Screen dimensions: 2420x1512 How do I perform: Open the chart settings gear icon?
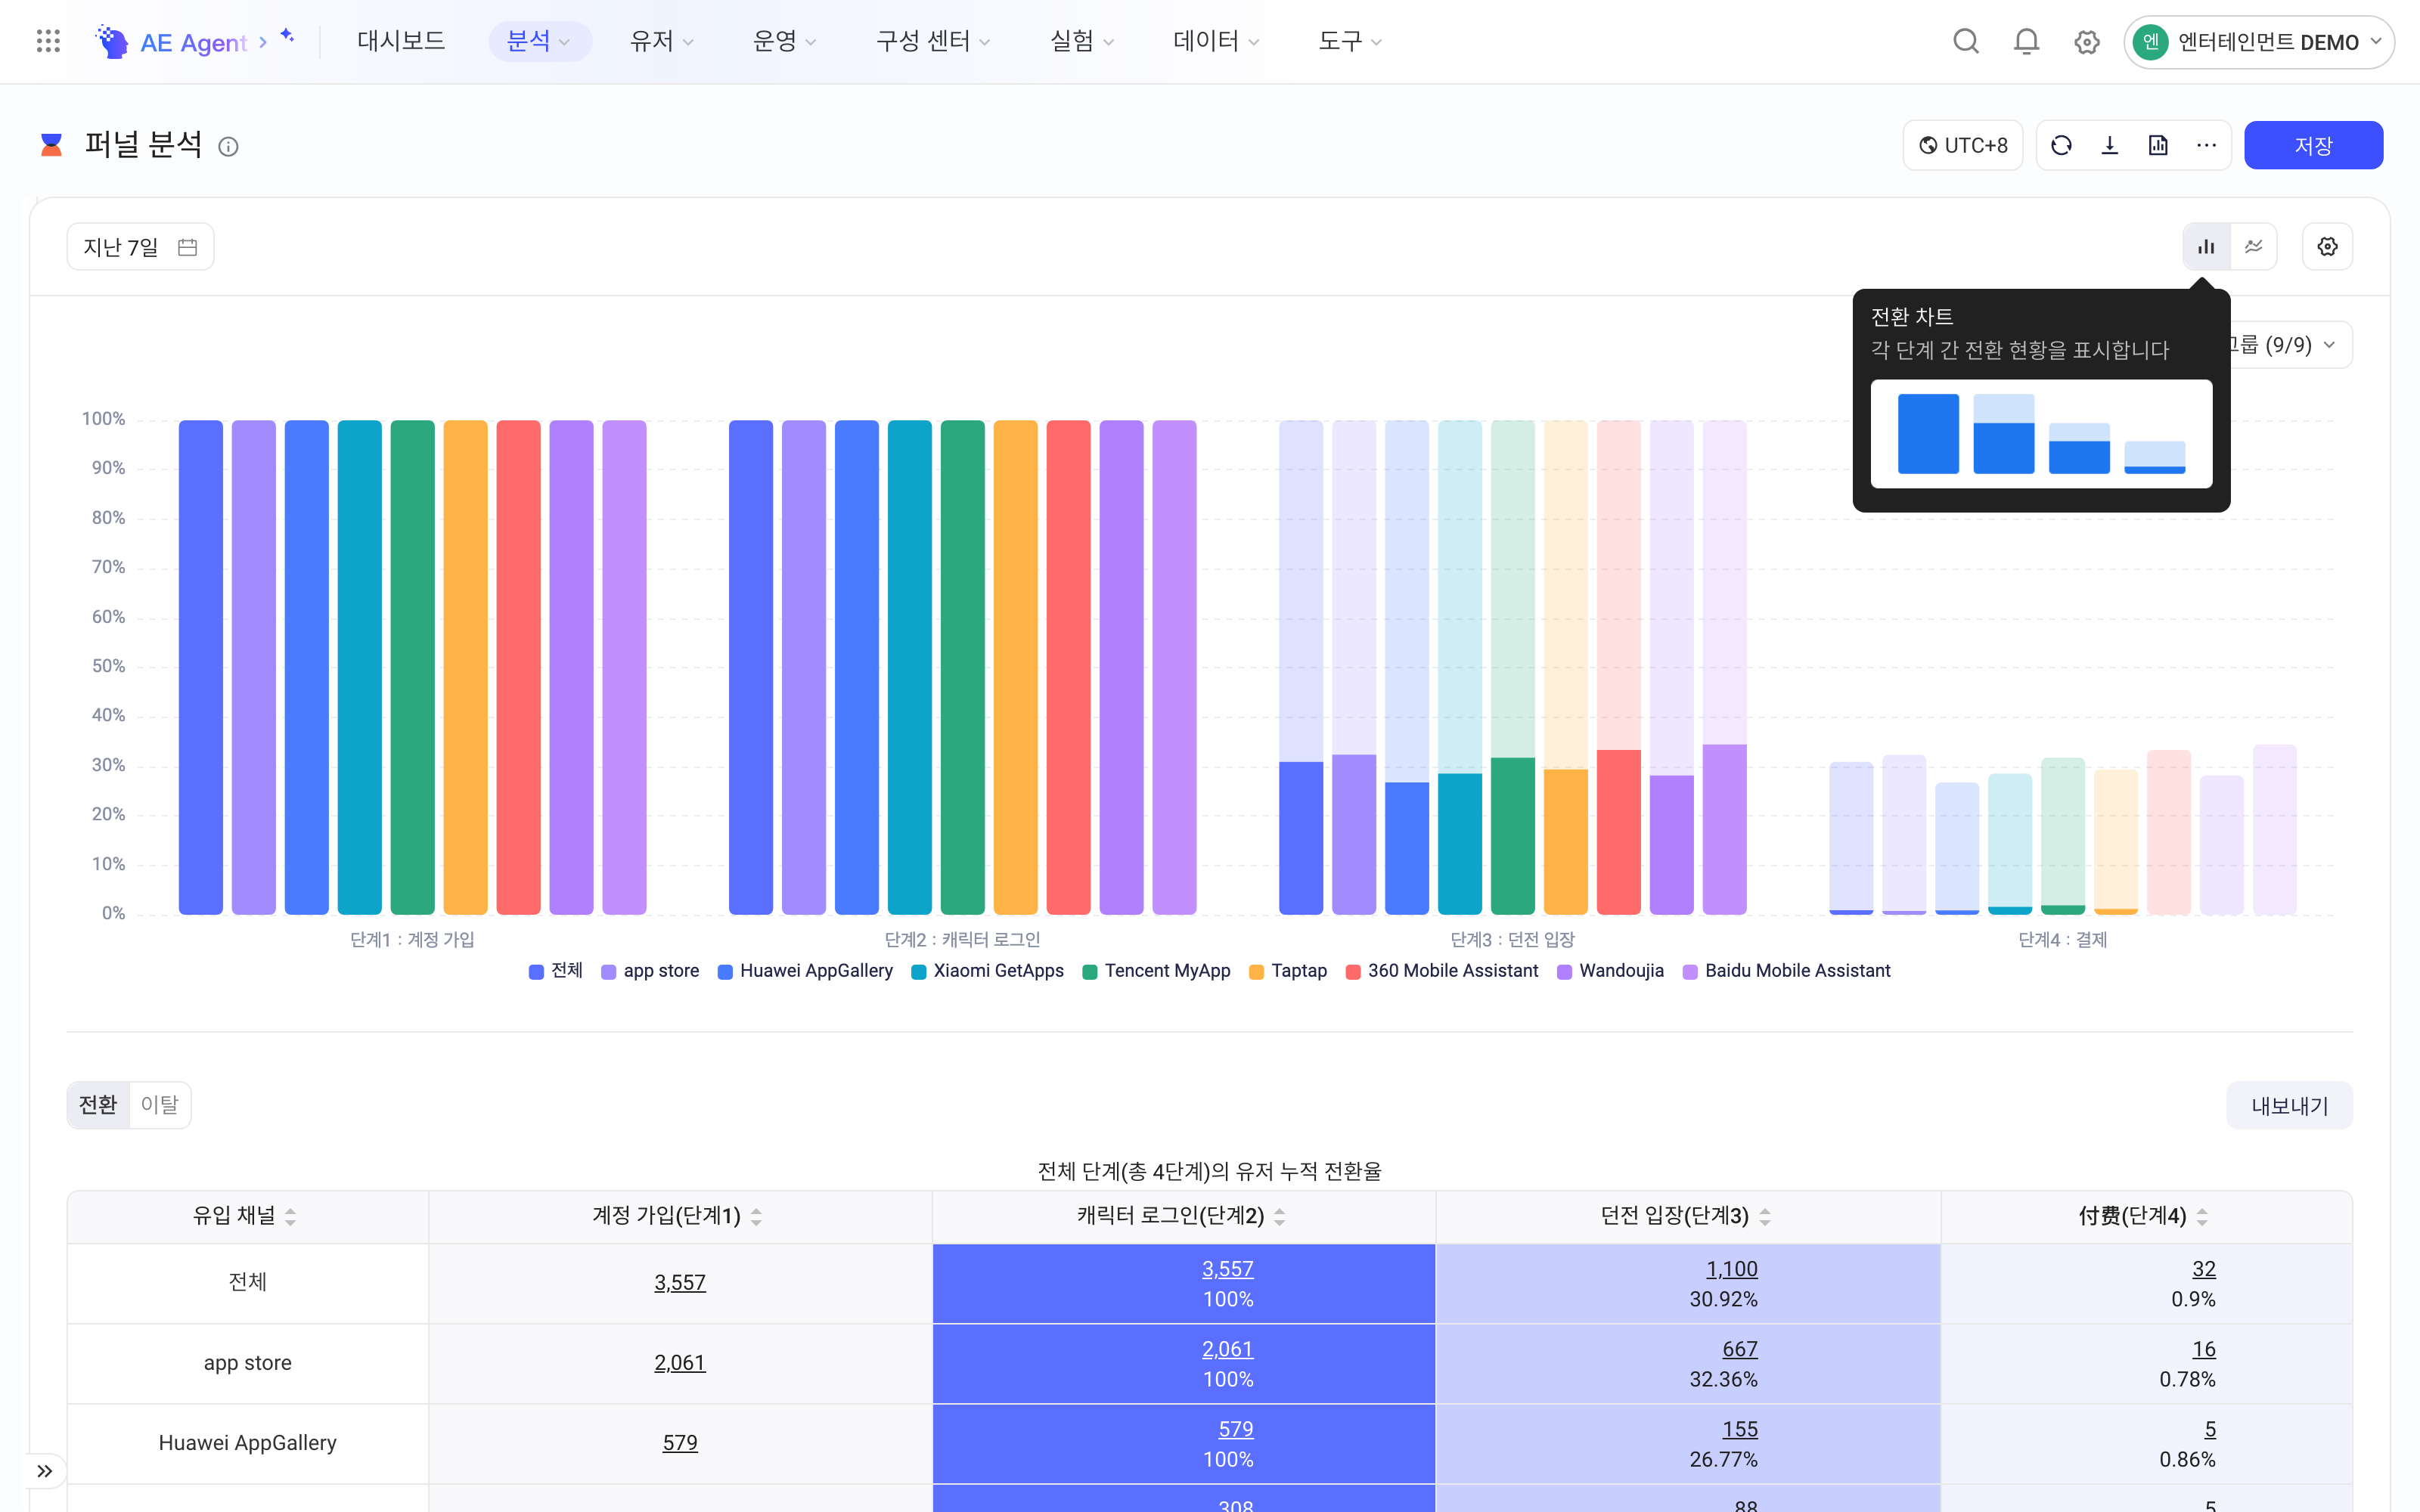point(2327,246)
